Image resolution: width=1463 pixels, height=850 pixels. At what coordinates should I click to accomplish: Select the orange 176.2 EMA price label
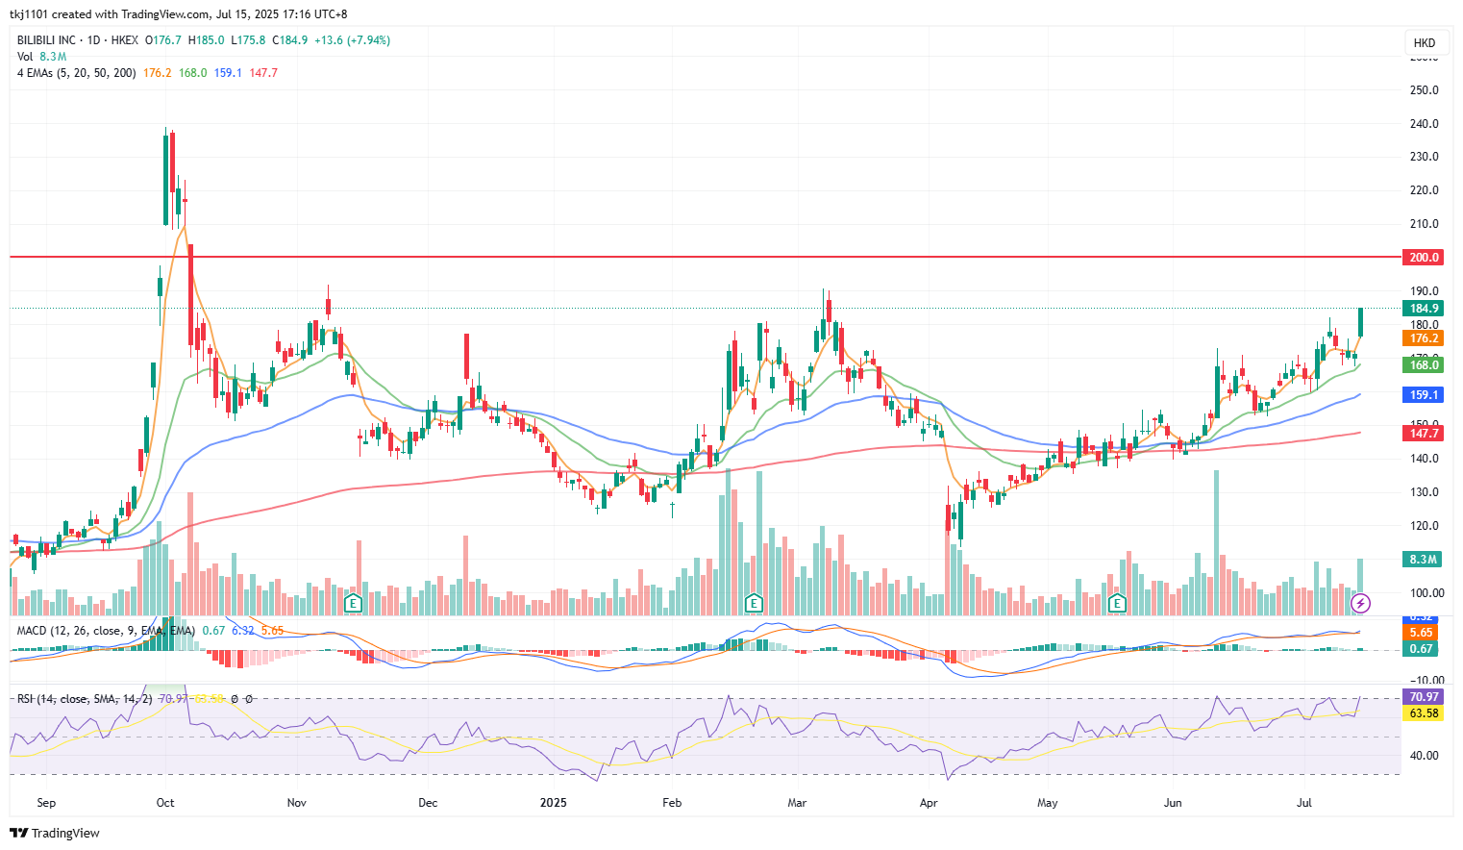[x=1426, y=338]
